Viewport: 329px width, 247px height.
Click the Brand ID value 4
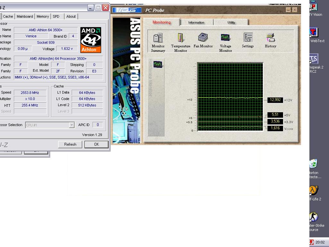click(x=73, y=36)
